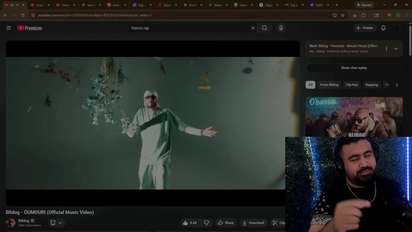
Task: Close the KAWA tab
Action: [328, 5]
